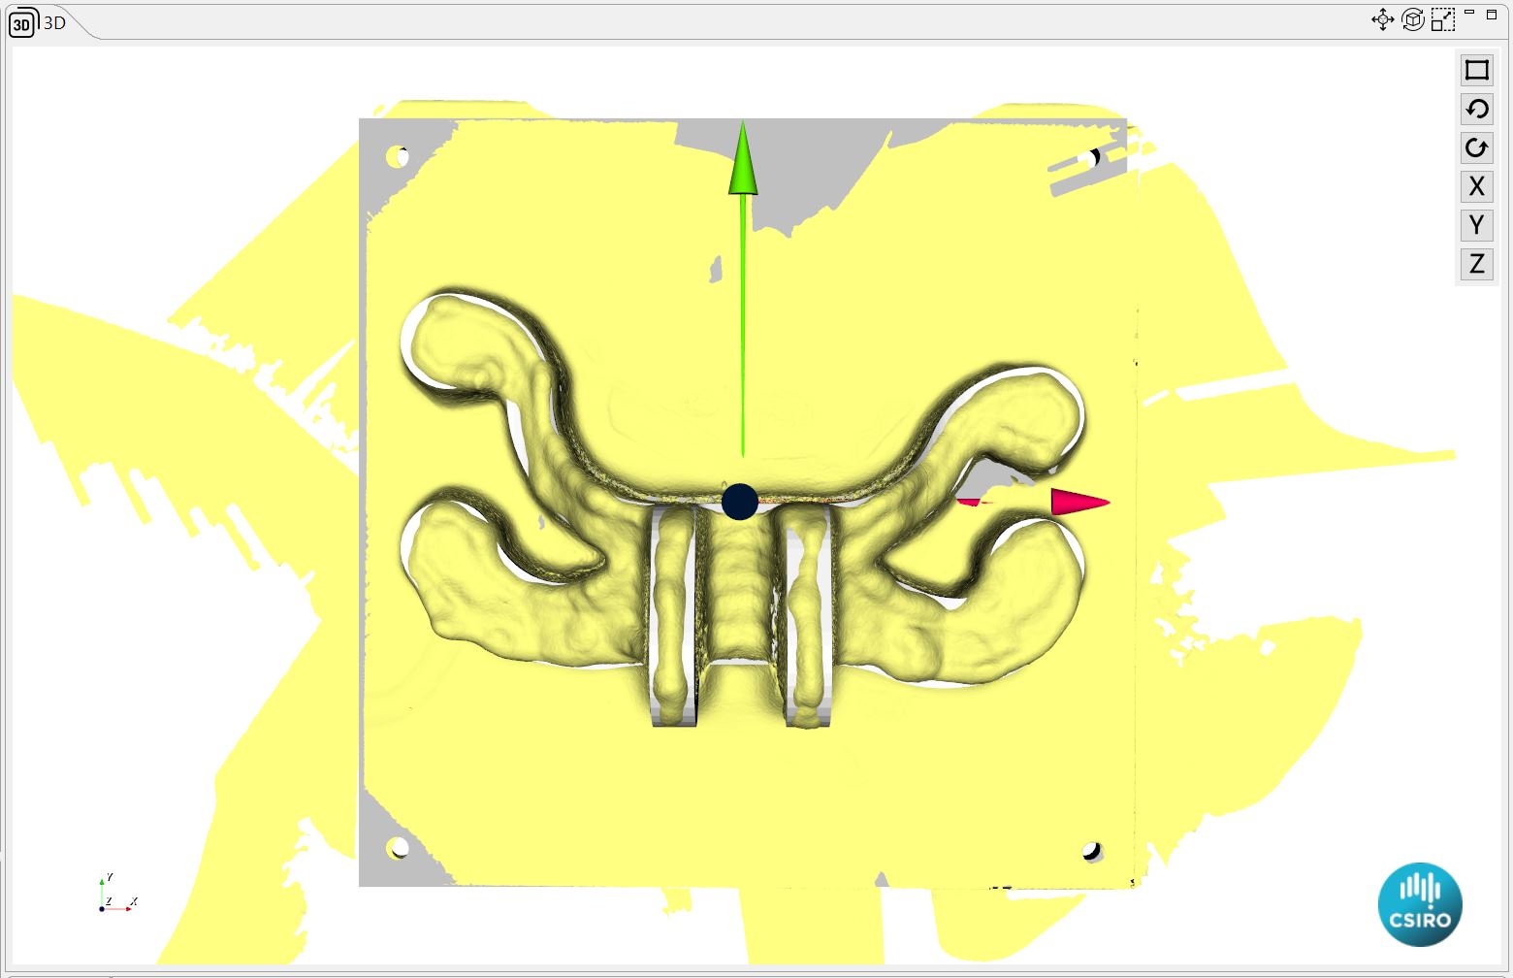
Task: Select the orbit rotation cube tool
Action: tap(1412, 17)
